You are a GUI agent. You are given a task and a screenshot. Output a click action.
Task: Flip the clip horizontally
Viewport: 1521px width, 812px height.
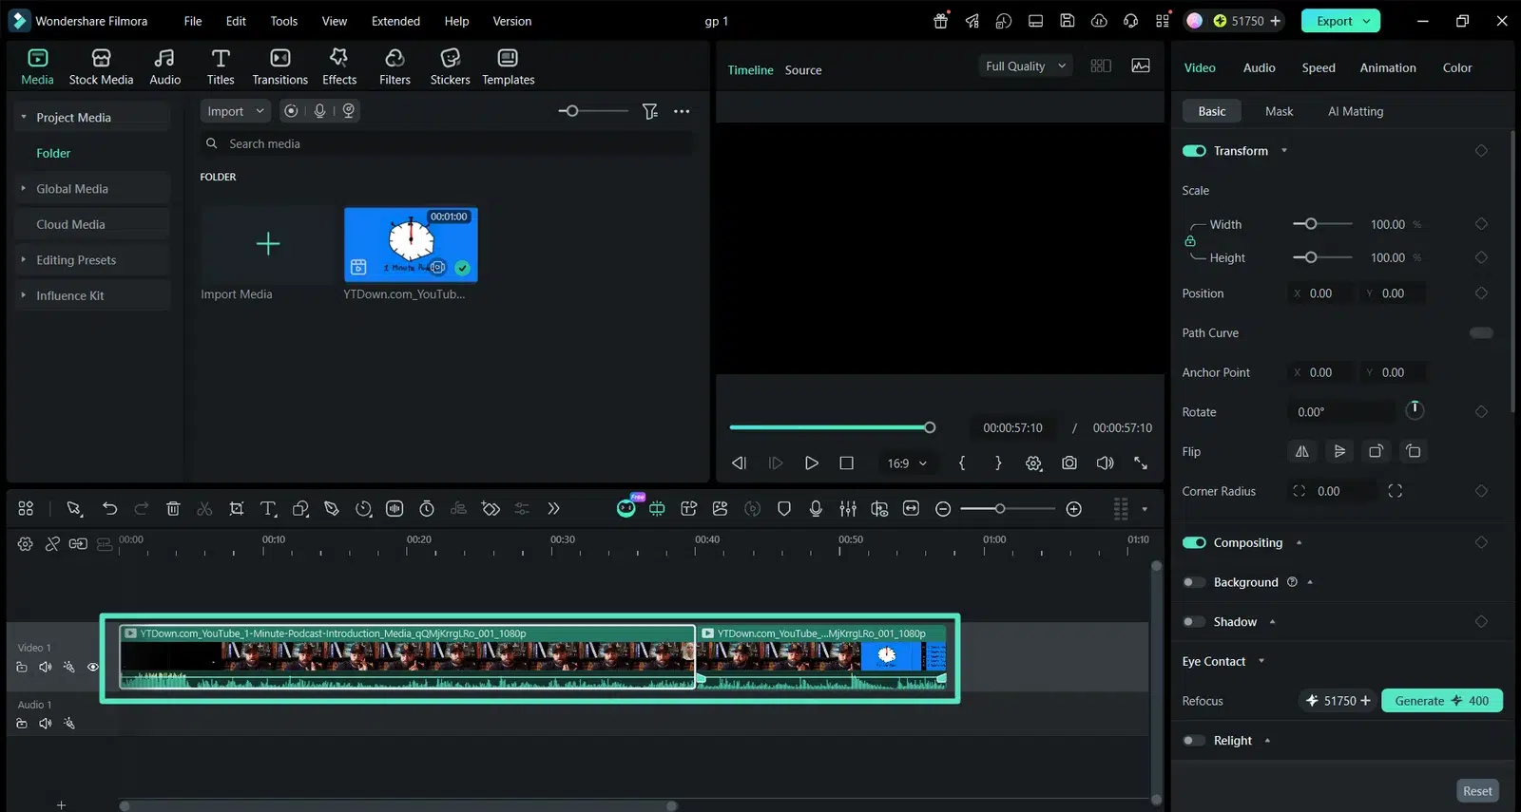pyautogui.click(x=1302, y=451)
